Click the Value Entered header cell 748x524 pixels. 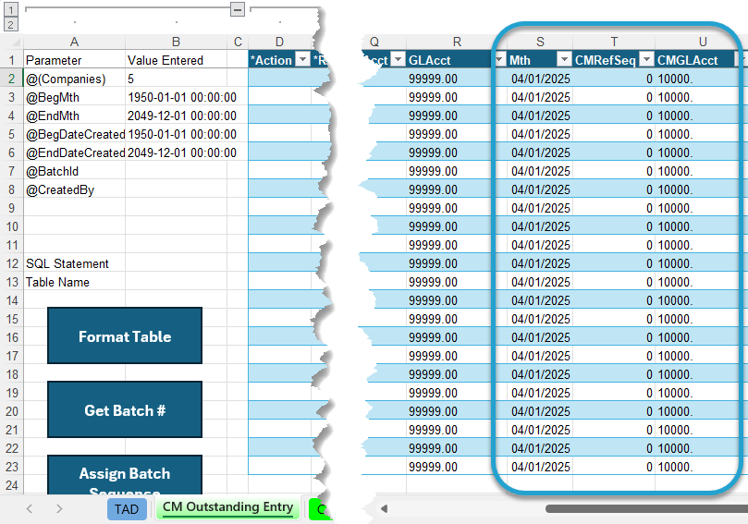point(176,60)
